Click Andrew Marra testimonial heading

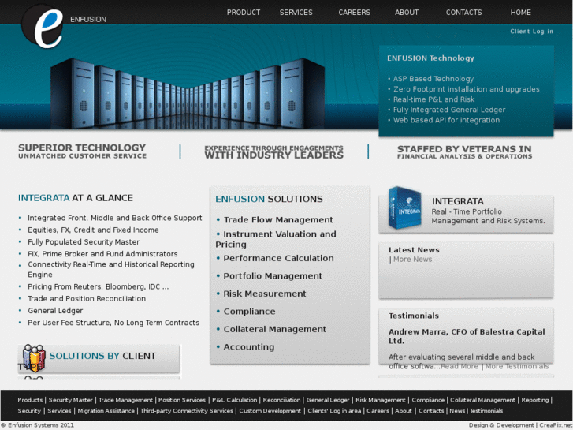[x=467, y=336]
